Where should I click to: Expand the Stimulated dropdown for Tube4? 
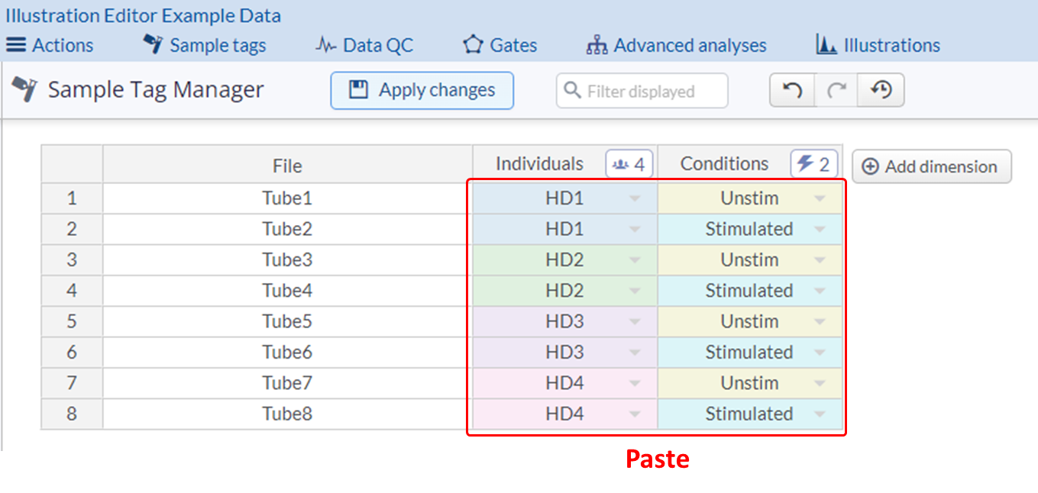820,291
